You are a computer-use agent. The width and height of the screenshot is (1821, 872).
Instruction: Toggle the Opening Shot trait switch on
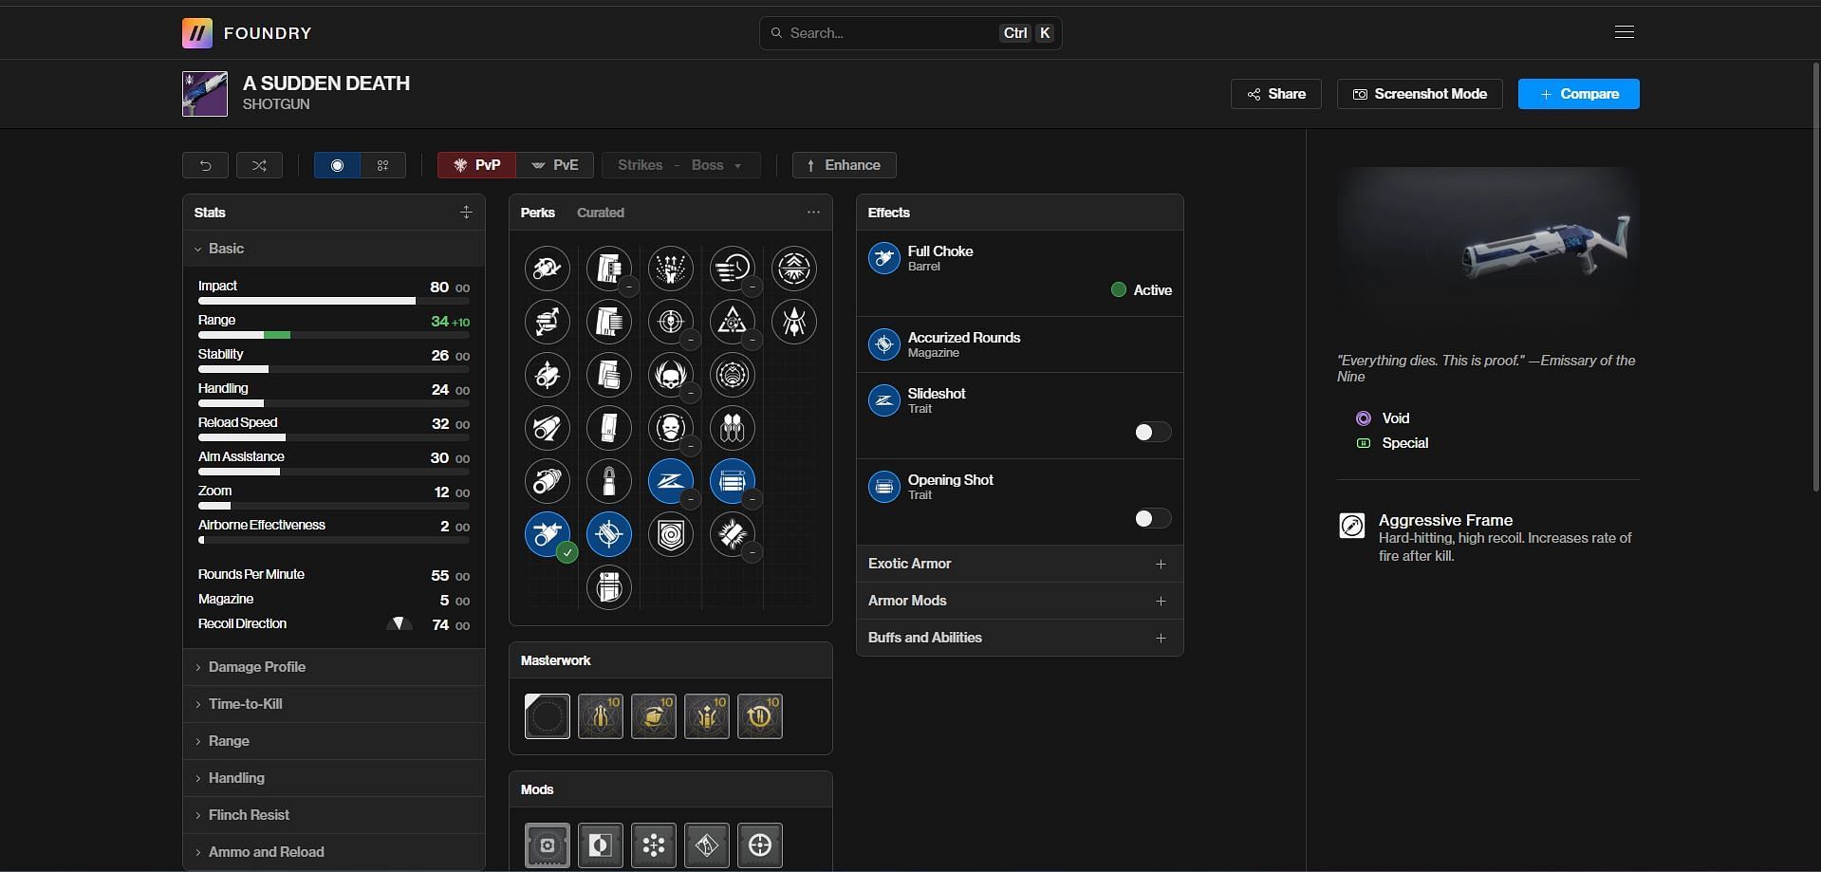(x=1153, y=519)
